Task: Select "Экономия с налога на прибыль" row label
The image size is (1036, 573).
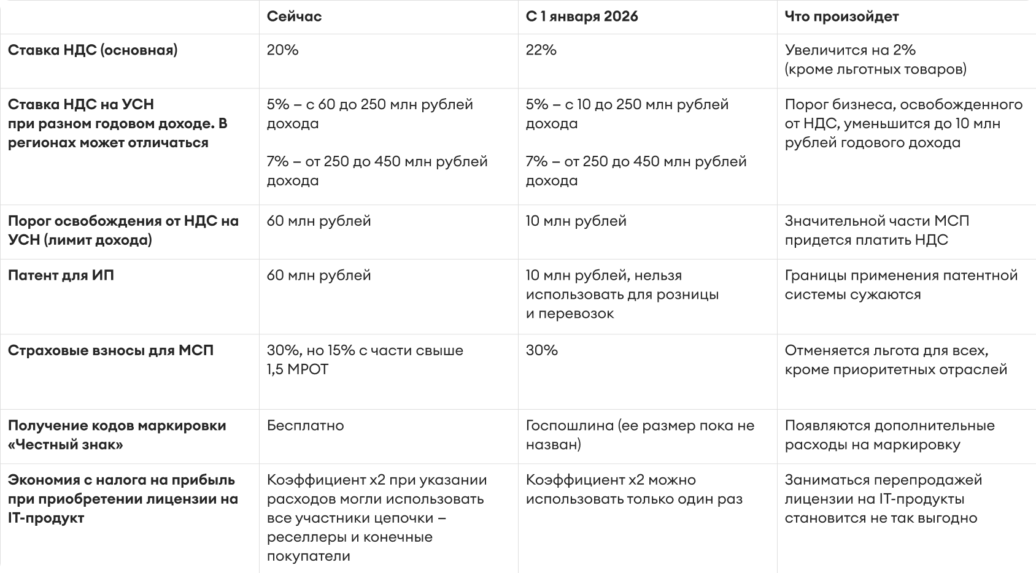Action: (x=121, y=480)
